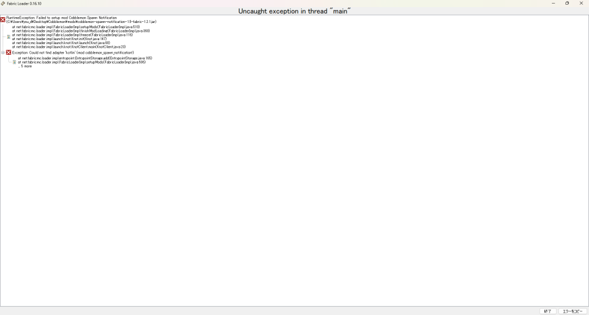Click the エラーをコピー (Copy error) button
The width and height of the screenshot is (589, 315).
(x=572, y=311)
